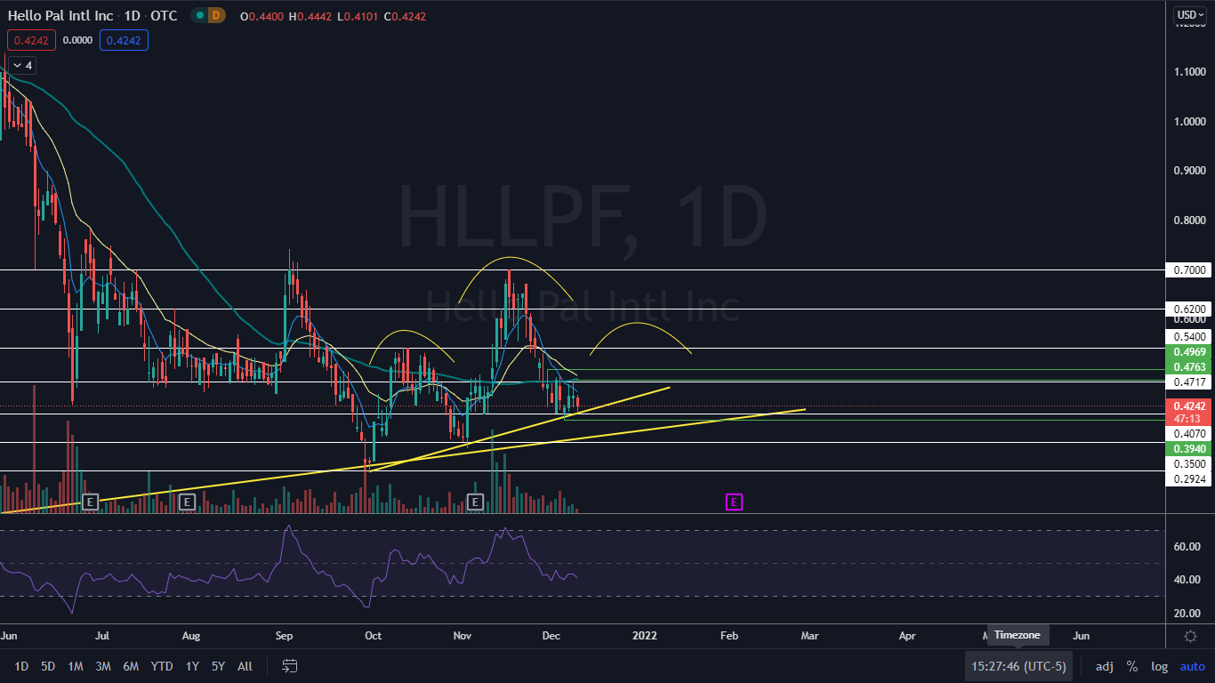
Task: Click the RSI 60.00 scale label
Action: tap(1189, 547)
